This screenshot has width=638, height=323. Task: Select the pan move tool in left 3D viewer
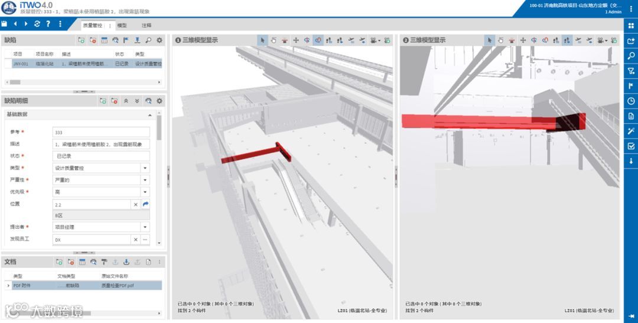click(x=296, y=40)
